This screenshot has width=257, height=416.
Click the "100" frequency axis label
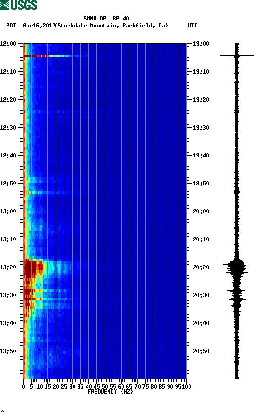[x=186, y=387]
